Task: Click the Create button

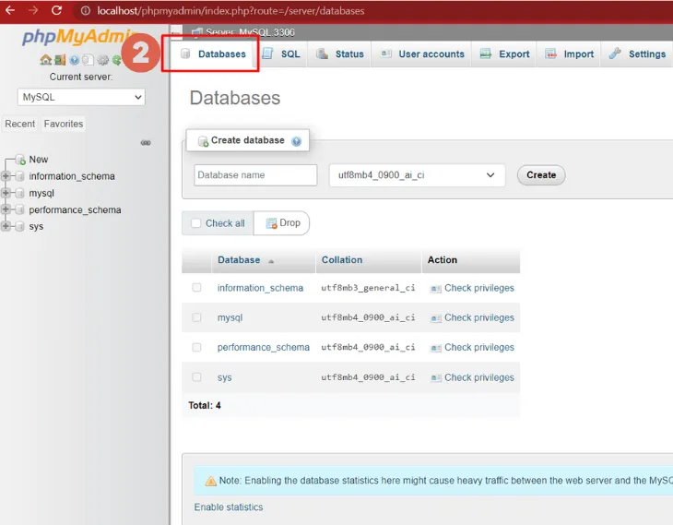Action: tap(541, 175)
